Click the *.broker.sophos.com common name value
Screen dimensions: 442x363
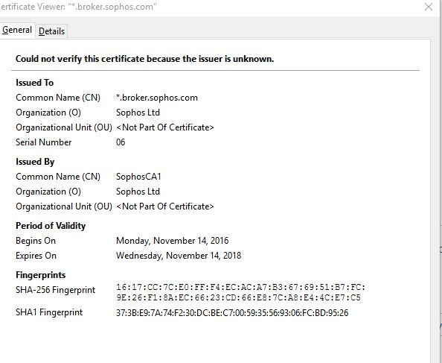[157, 98]
